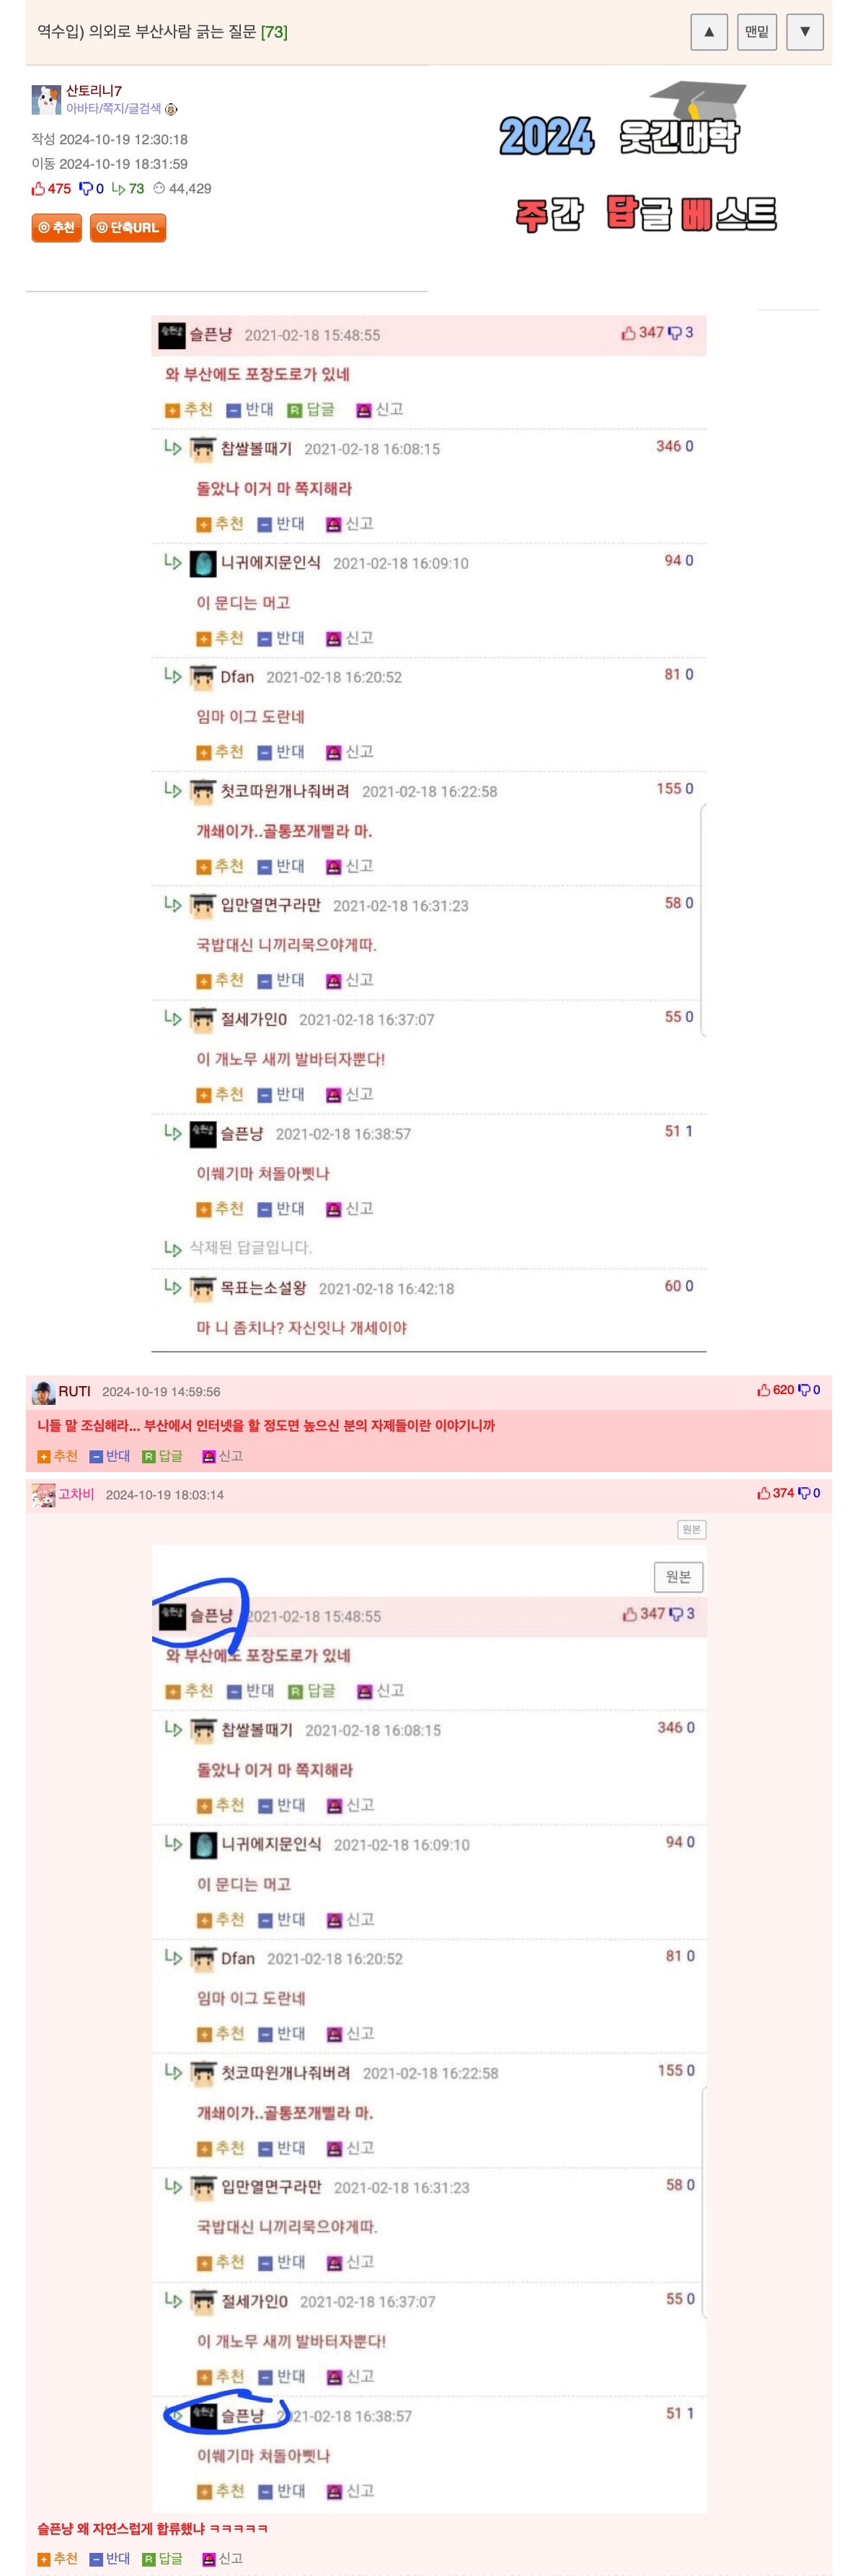Click the small 원본 button in 고차비's comment
This screenshot has width=858, height=2576.
[691, 1529]
